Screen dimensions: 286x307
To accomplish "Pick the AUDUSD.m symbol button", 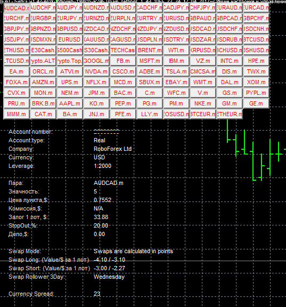I will [x=123, y=8].
